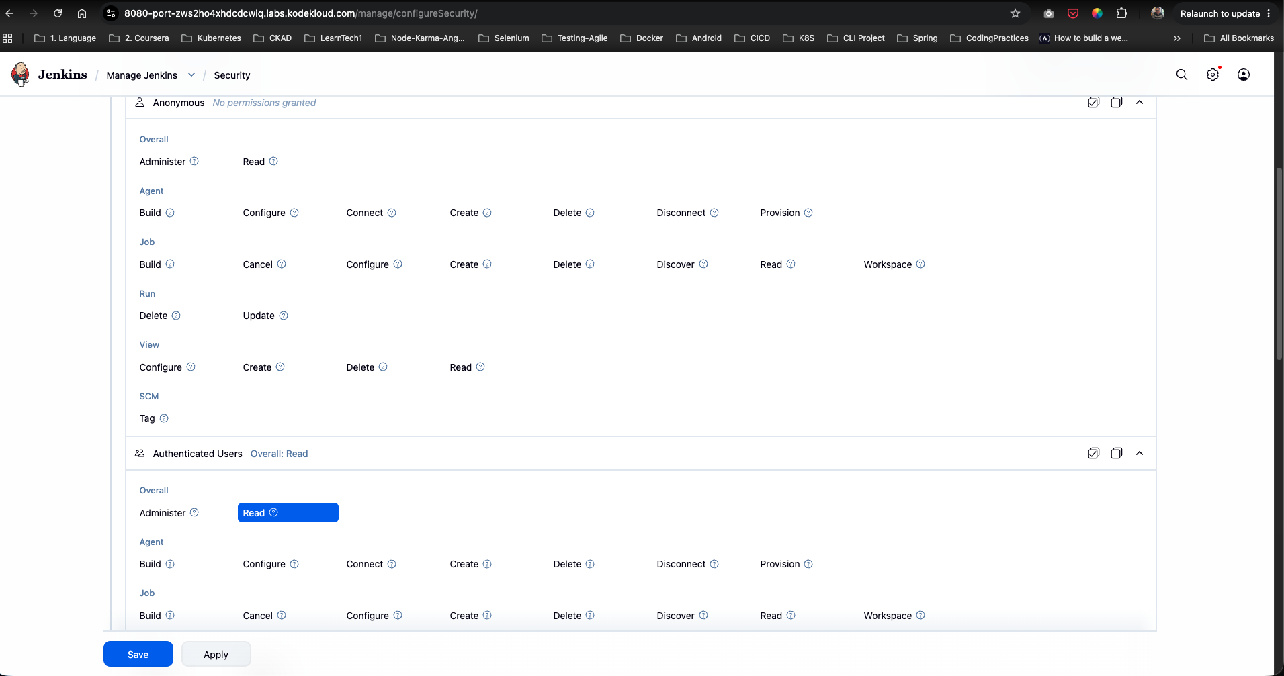Open the Security breadcrumb link

232,75
